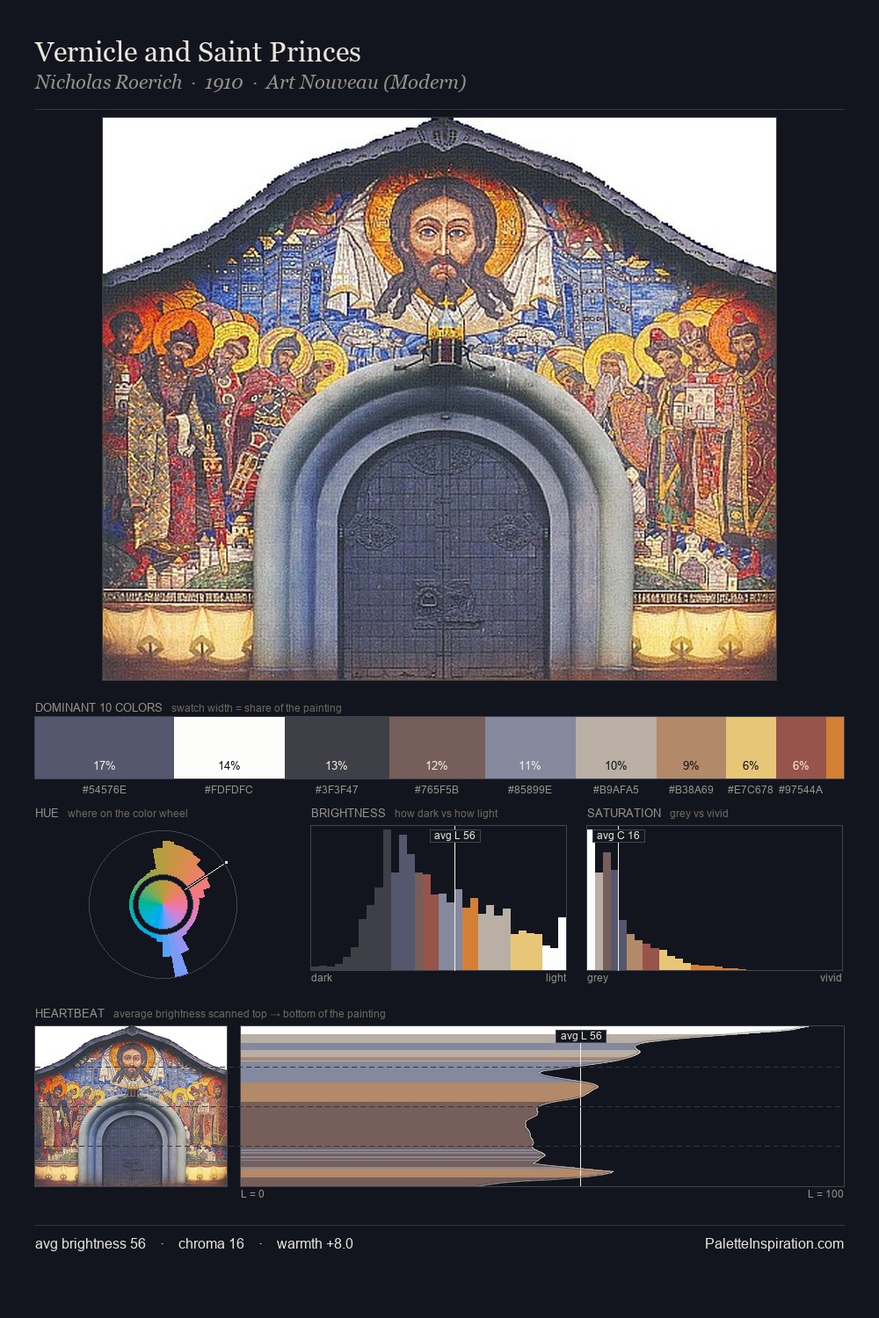Click the beige #B9AFA5 swatch labeled 10%
This screenshot has height=1318, width=879.
click(616, 748)
